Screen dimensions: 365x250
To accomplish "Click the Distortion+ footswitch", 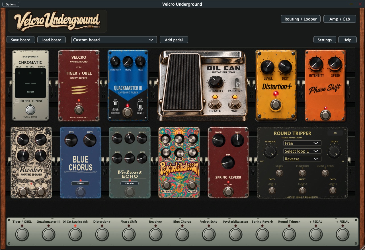I will [x=275, y=105].
